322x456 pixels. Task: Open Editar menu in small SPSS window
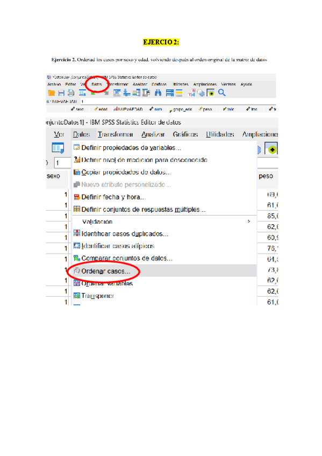[70, 84]
